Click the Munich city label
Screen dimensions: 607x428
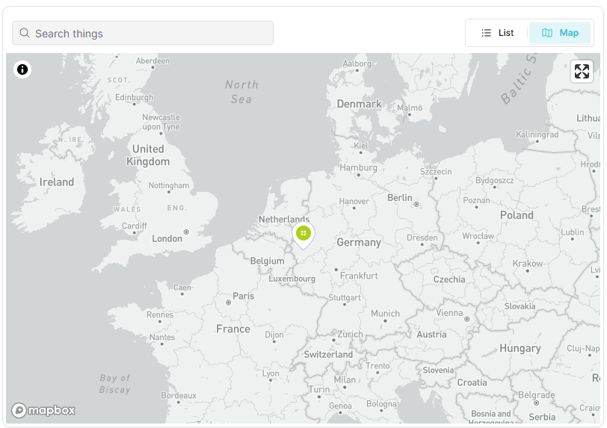coord(385,314)
